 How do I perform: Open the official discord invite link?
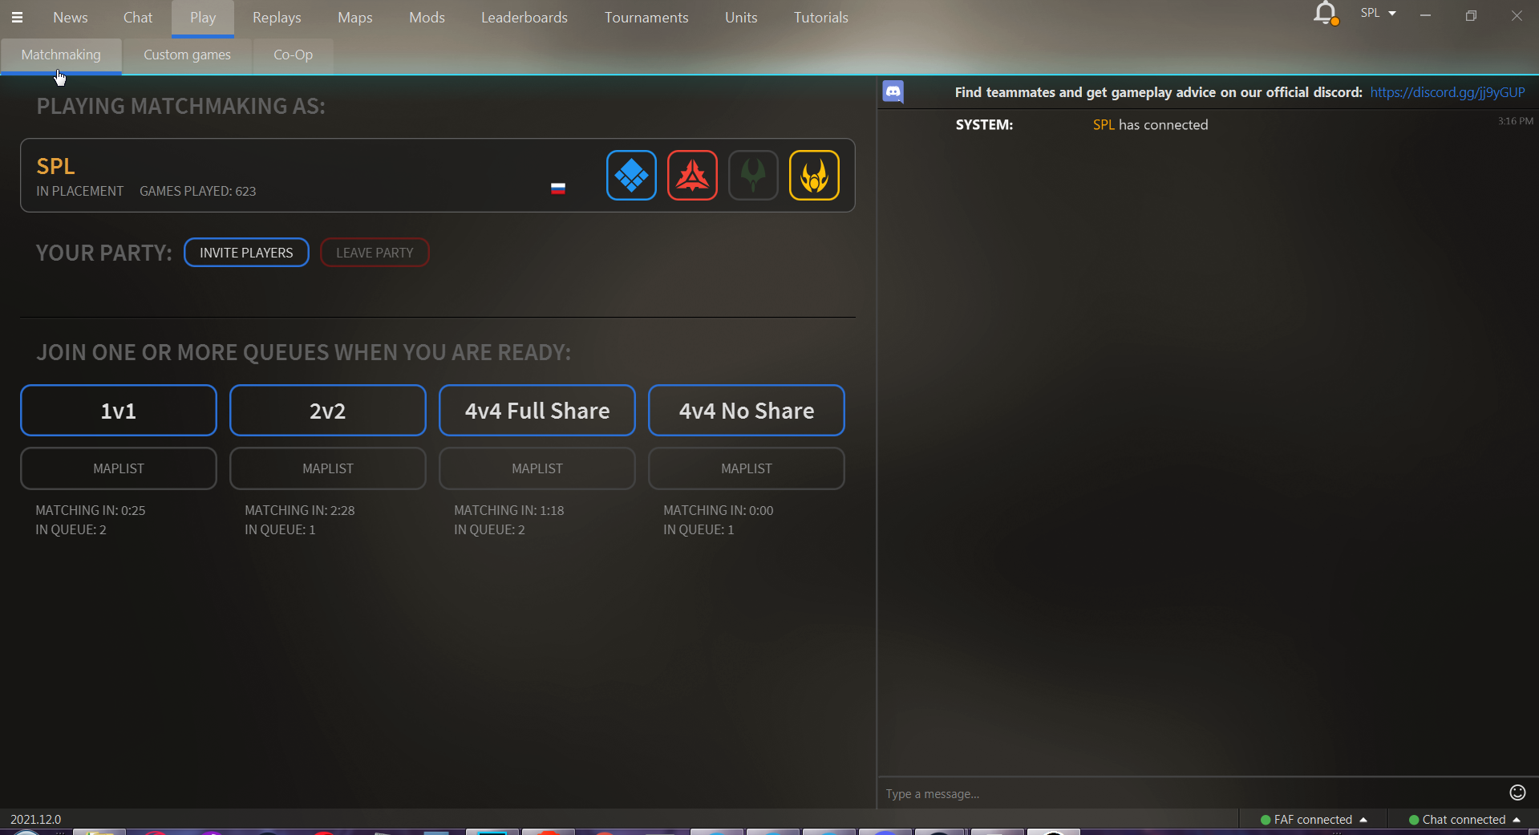click(x=1447, y=92)
